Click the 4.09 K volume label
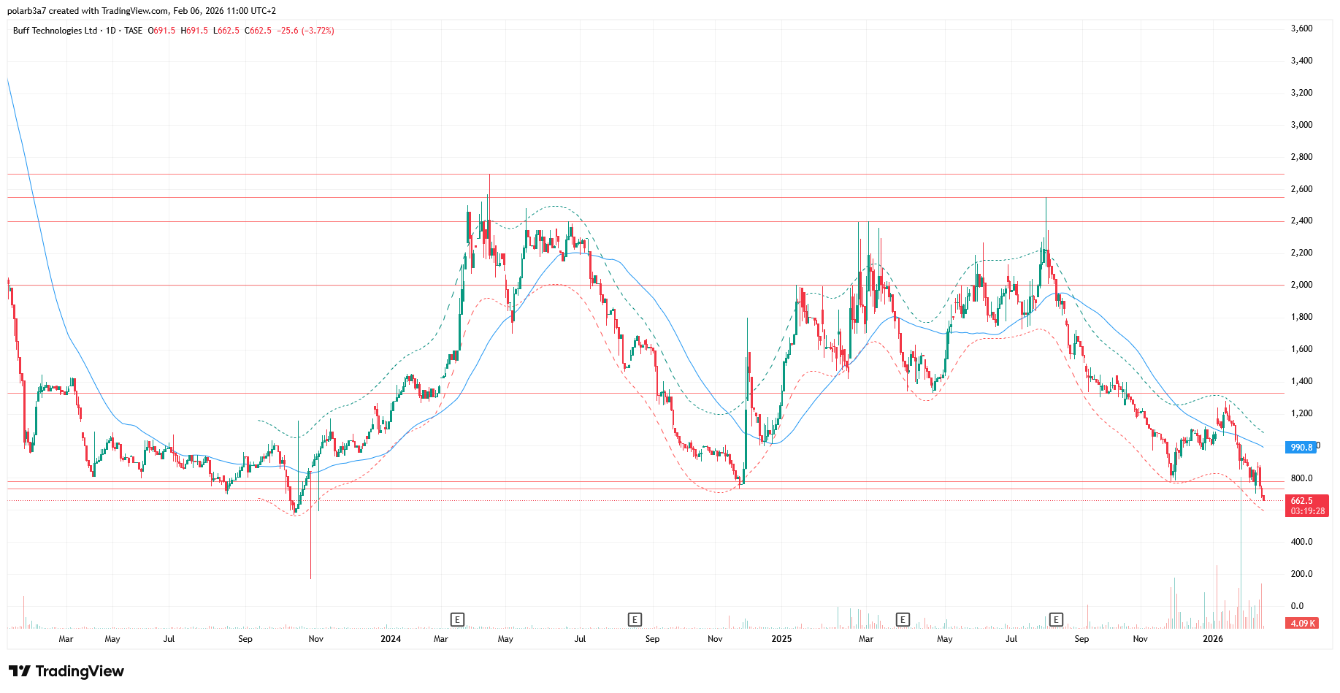This screenshot has height=693, width=1340. click(x=1302, y=624)
